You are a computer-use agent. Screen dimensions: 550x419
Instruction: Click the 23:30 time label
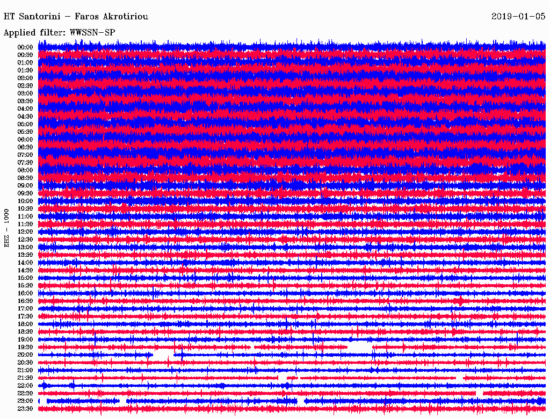(25, 409)
